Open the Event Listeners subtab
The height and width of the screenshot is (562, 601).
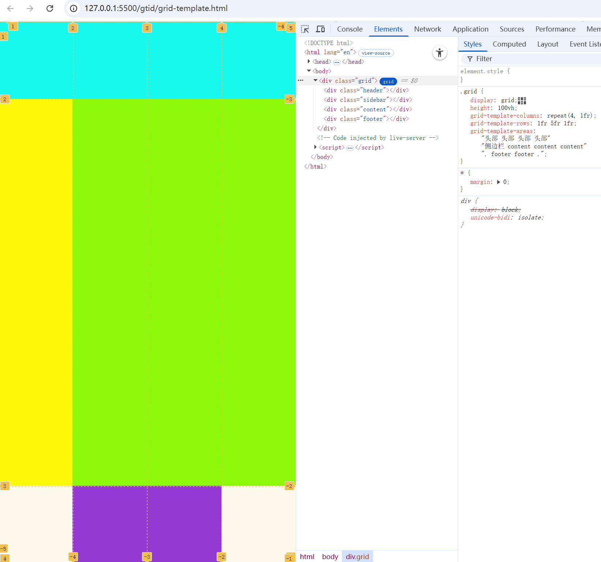pos(585,44)
